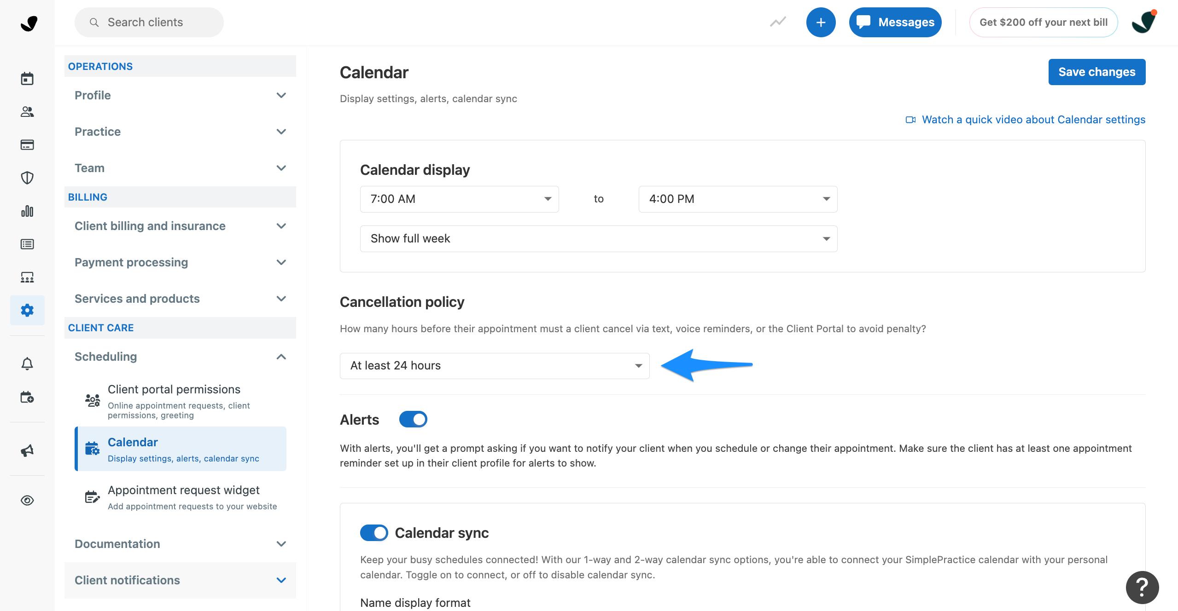Toggle the Alerts switch off
The width and height of the screenshot is (1178, 611).
click(413, 420)
